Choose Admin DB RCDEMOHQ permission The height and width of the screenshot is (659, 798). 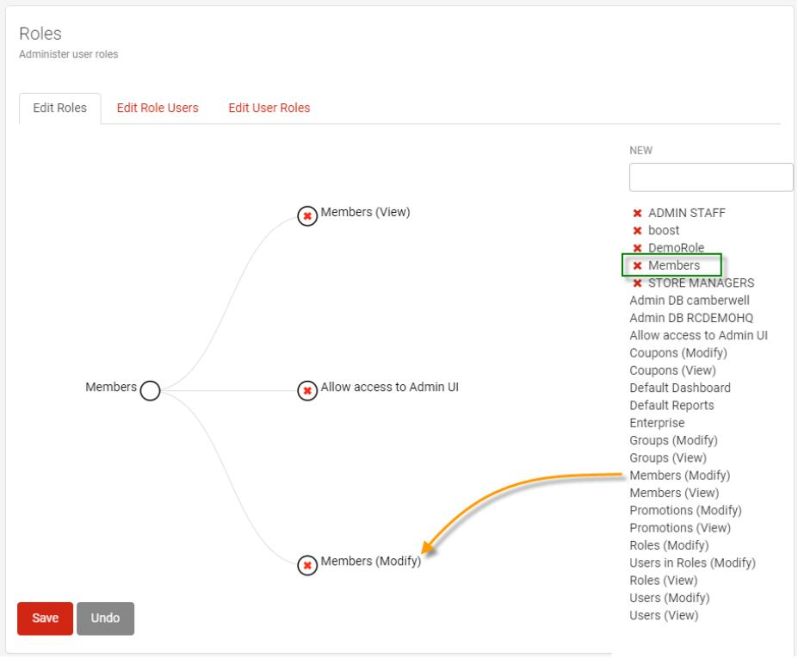pos(691,318)
